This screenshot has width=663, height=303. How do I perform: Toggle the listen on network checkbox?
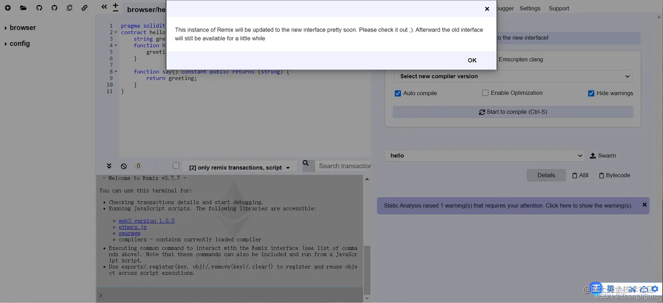point(176,166)
